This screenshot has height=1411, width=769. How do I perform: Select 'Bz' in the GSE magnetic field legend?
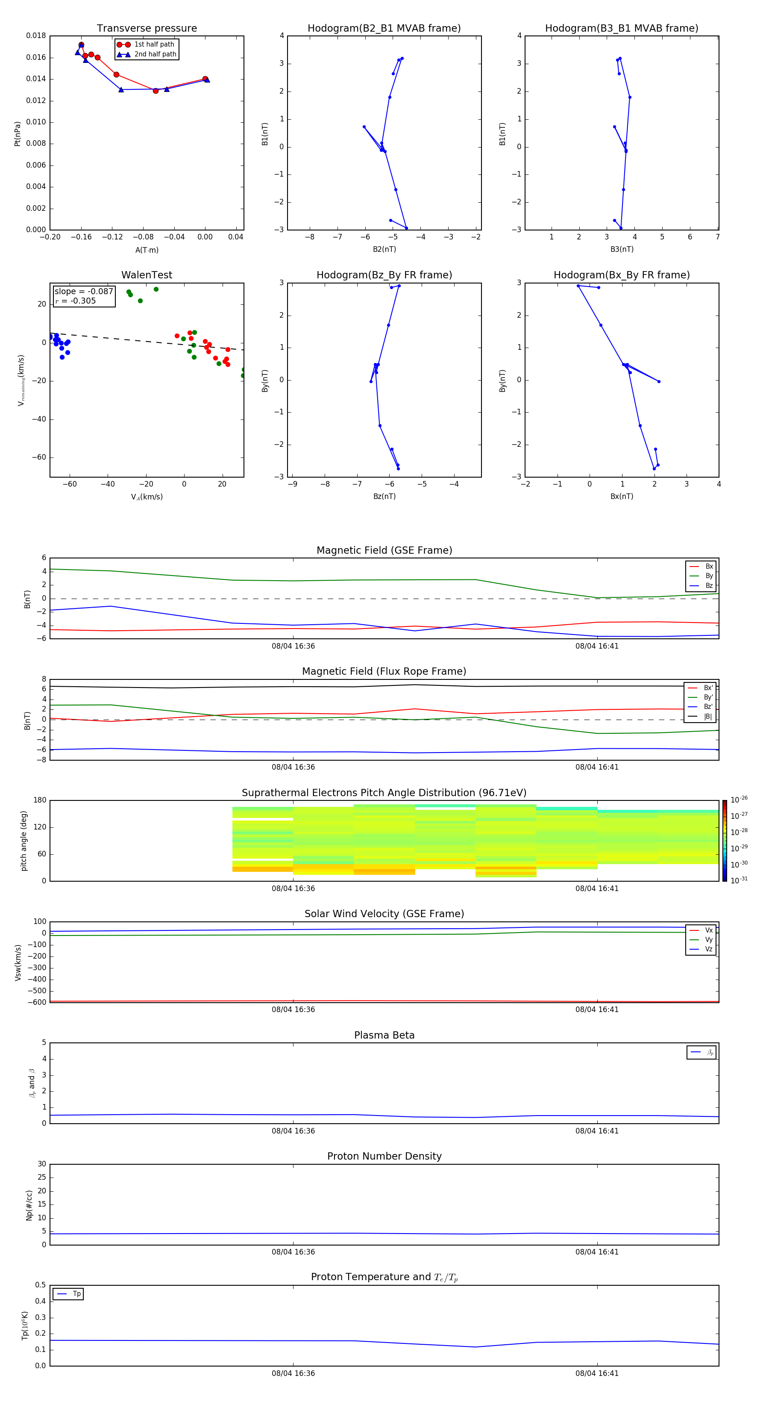tap(701, 585)
